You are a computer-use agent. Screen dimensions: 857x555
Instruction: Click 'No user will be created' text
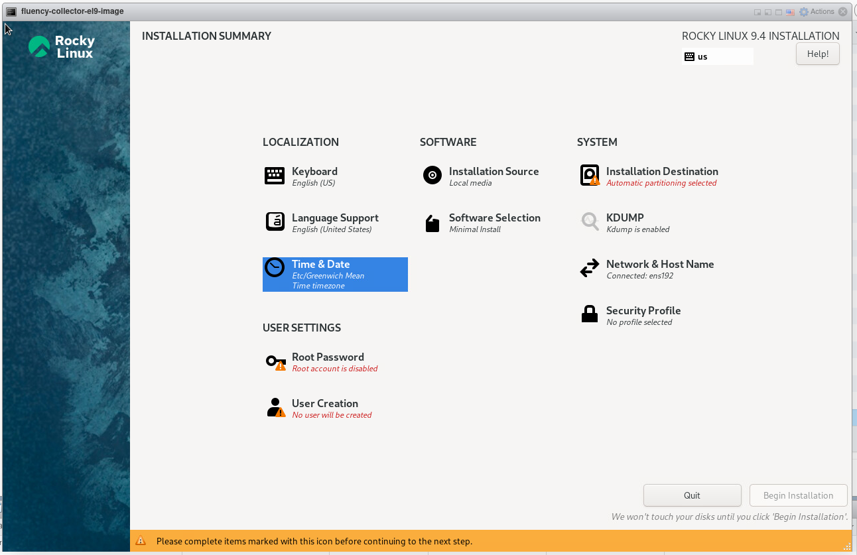(x=332, y=415)
